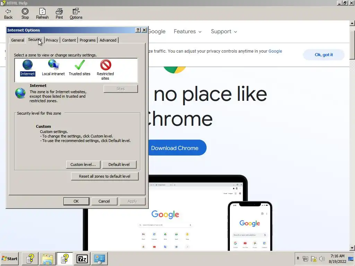Open the control panel taskbar icon
355x266 pixels.
[99, 258]
